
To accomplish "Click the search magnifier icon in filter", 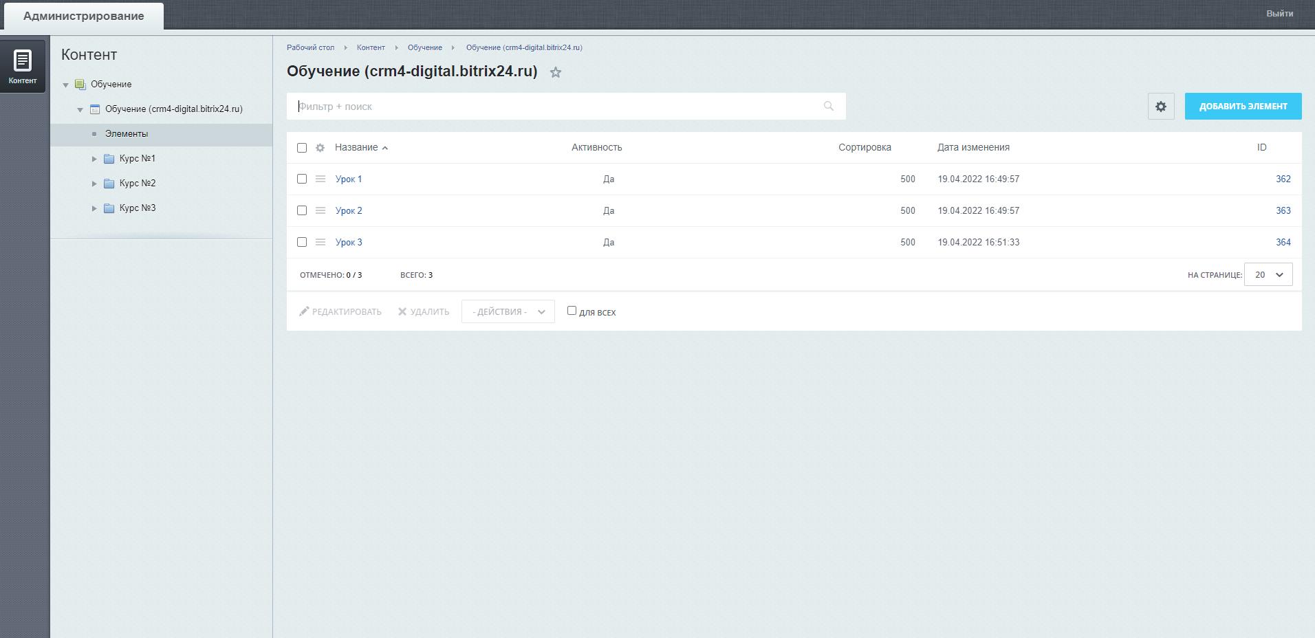I will [828, 106].
